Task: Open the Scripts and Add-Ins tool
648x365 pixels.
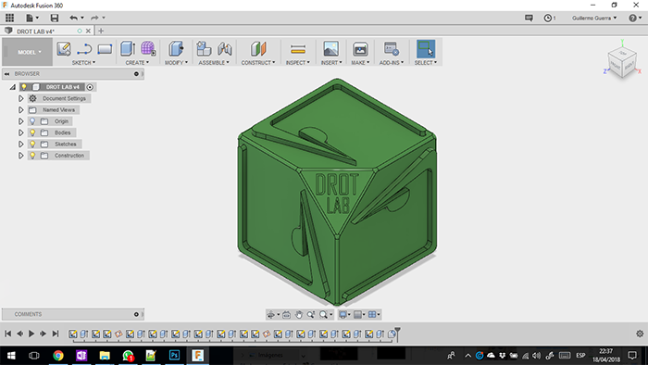Action: [x=391, y=49]
